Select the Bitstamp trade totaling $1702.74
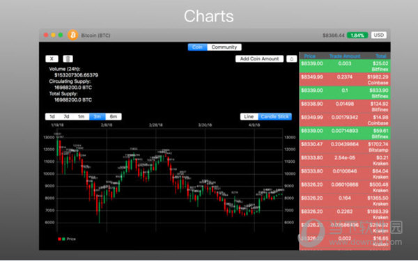 point(345,147)
